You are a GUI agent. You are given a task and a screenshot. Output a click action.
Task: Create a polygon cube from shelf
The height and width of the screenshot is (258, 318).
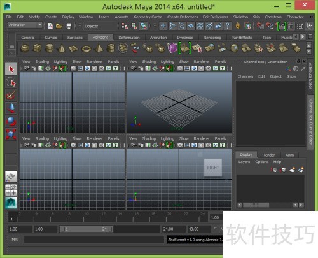click(38, 48)
